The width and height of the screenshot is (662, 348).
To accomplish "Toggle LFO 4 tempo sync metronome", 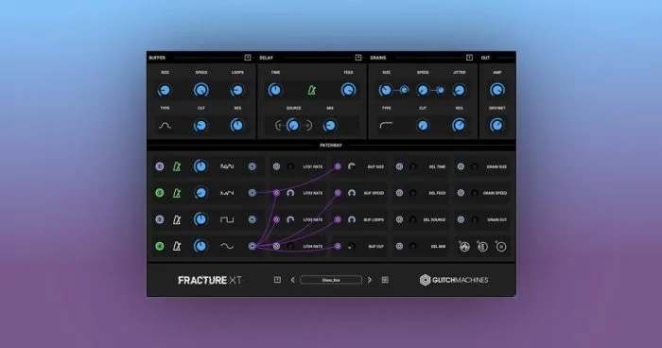I will click(x=177, y=246).
